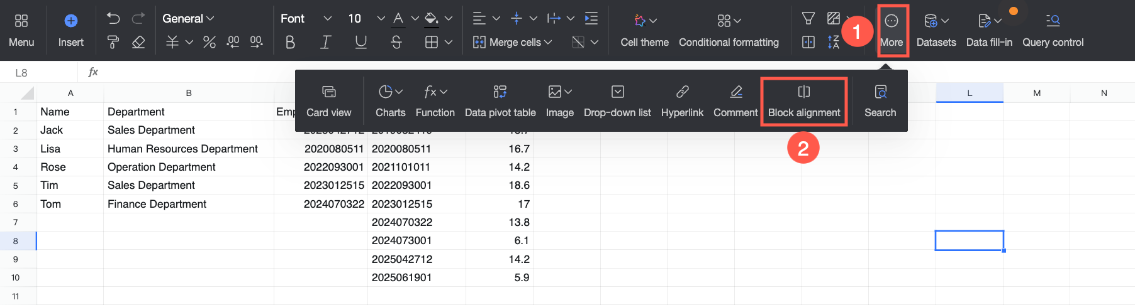Open Data fill-in dropdown
This screenshot has height=305, width=1135.
coord(989,30)
